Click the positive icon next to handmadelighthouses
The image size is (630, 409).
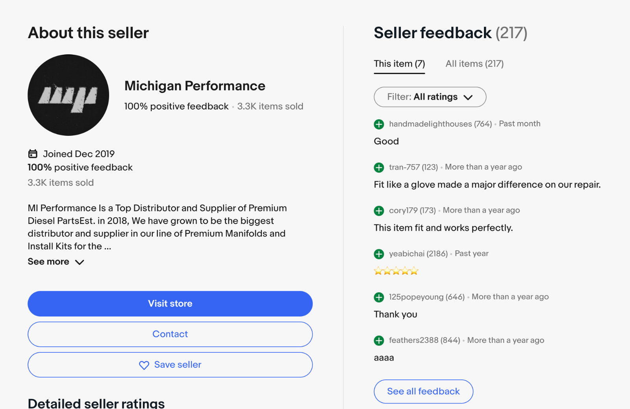point(379,124)
